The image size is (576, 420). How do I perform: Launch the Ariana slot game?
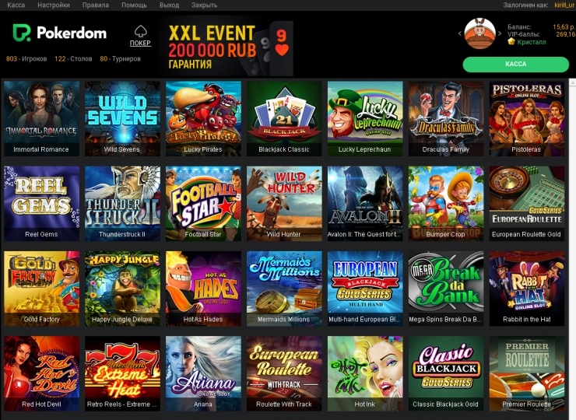[x=203, y=373]
